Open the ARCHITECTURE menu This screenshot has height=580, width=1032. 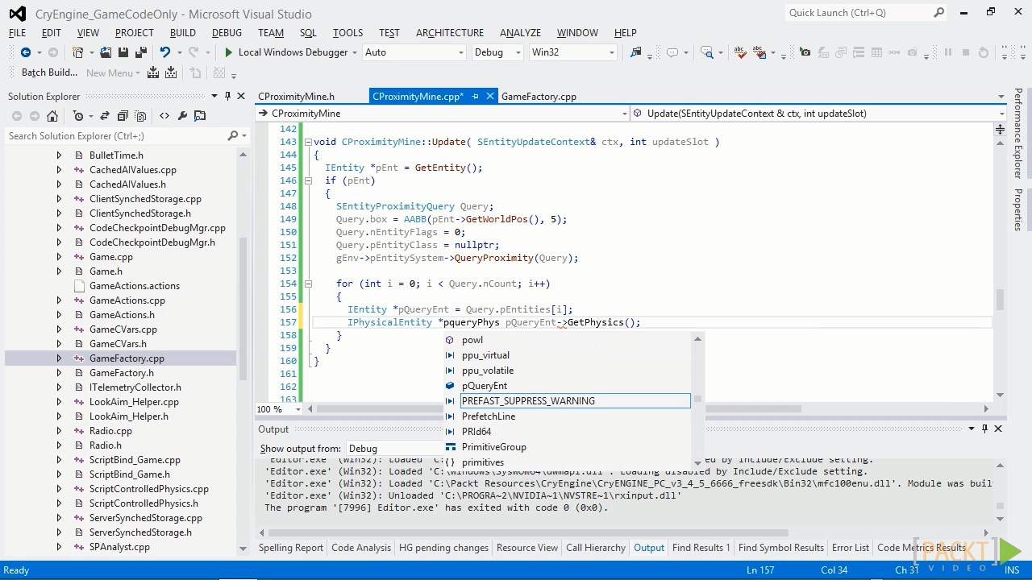(x=450, y=32)
